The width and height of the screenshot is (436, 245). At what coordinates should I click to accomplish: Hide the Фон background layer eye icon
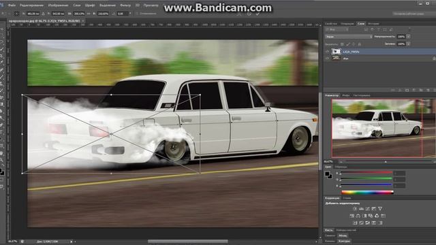pyautogui.click(x=327, y=59)
